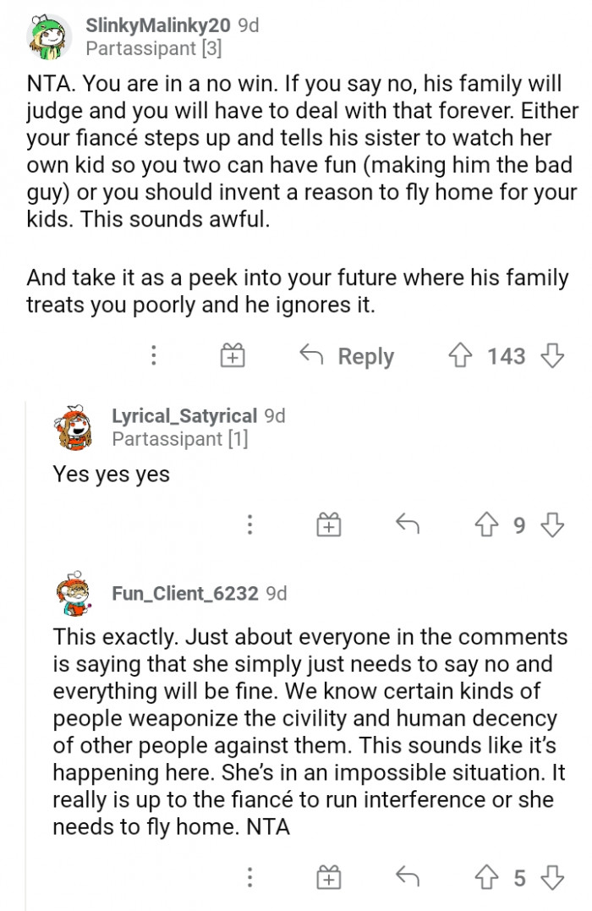This screenshot has height=911, width=592.
Task: Open the overflow menu on SlinkyMalinky20's comment
Action: [x=154, y=355]
